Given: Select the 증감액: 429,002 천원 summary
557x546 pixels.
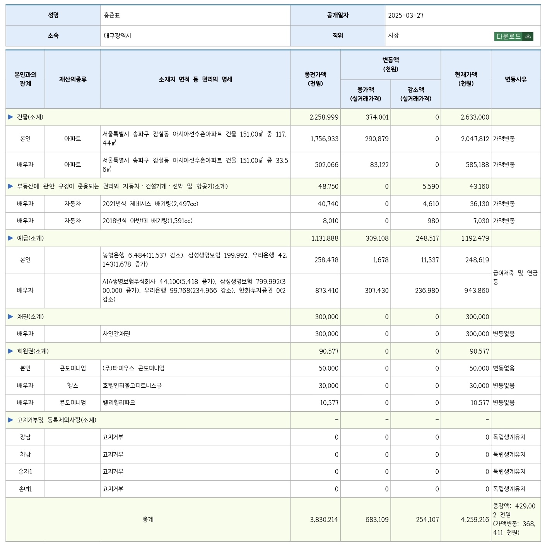Looking at the screenshot, I should click(514, 510).
